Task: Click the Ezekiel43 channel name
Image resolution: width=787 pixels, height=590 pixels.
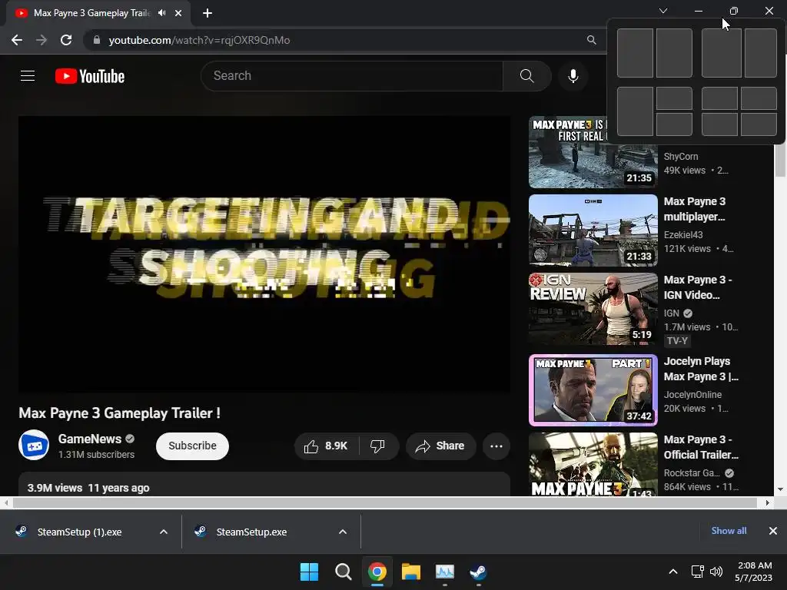Action: click(683, 235)
